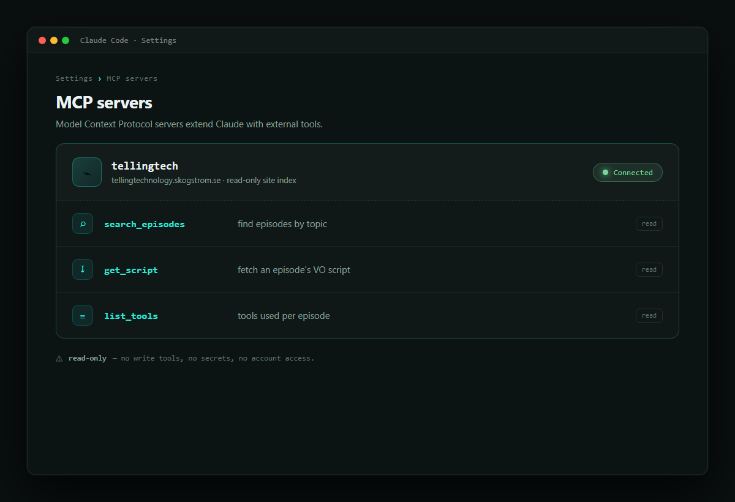Select the search_episodes tool name
Screen dimensions: 735x502
pos(145,224)
